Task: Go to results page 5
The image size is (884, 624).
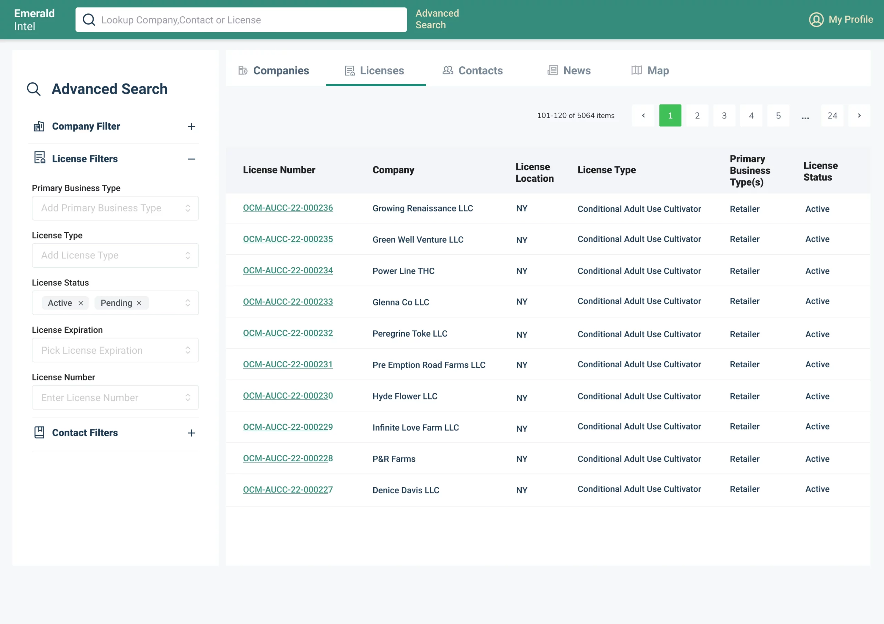Action: coord(778,115)
